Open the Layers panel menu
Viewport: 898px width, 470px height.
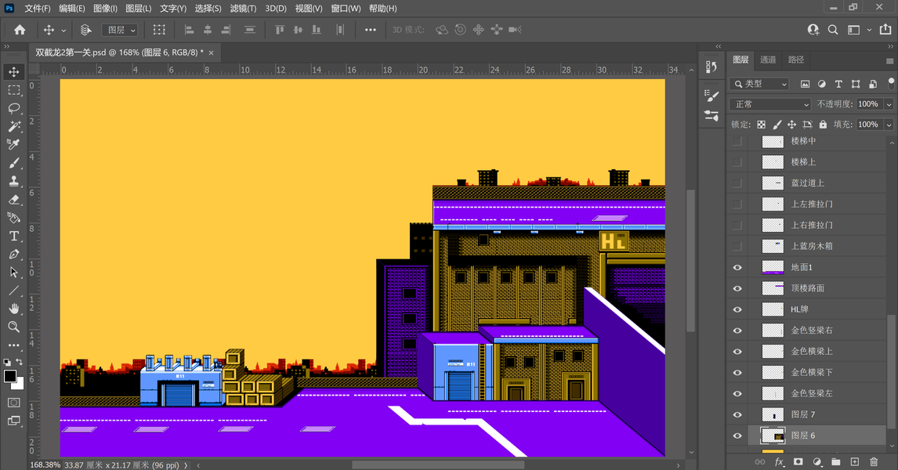tap(889, 60)
